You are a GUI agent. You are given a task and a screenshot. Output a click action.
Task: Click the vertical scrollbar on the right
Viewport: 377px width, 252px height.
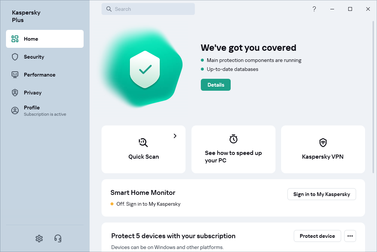(x=373, y=97)
